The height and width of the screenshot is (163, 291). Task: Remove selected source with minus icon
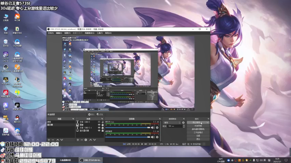82,140
